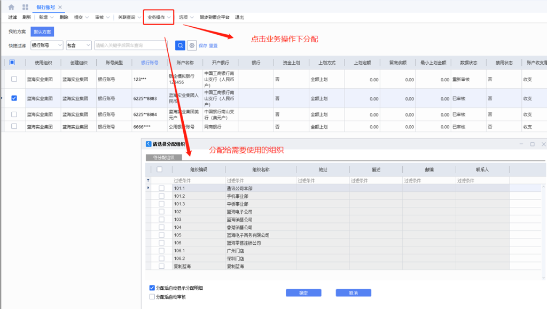
Task: Open the app grid menu icon
Action: click(25, 7)
